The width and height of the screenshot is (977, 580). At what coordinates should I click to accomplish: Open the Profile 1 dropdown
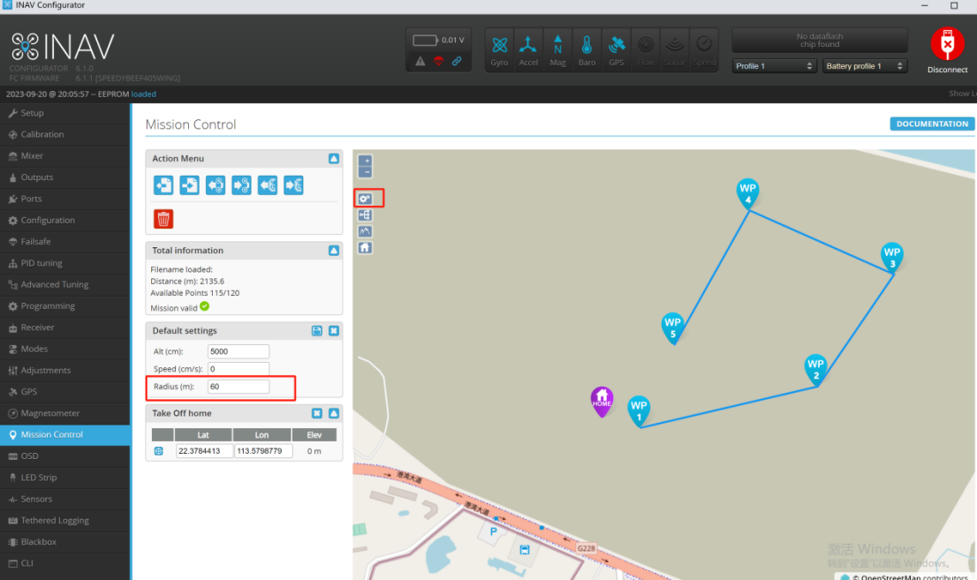pyautogui.click(x=774, y=66)
